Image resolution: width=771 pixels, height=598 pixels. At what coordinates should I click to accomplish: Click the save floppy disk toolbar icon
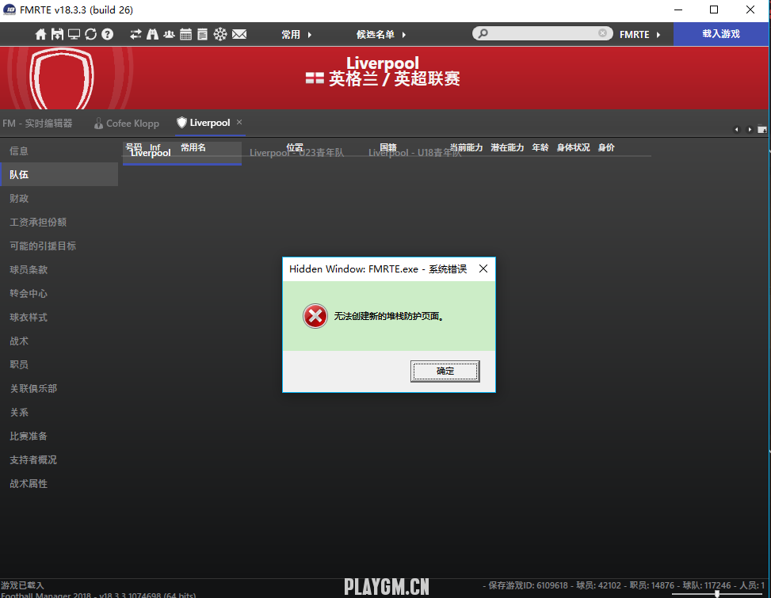(x=57, y=34)
